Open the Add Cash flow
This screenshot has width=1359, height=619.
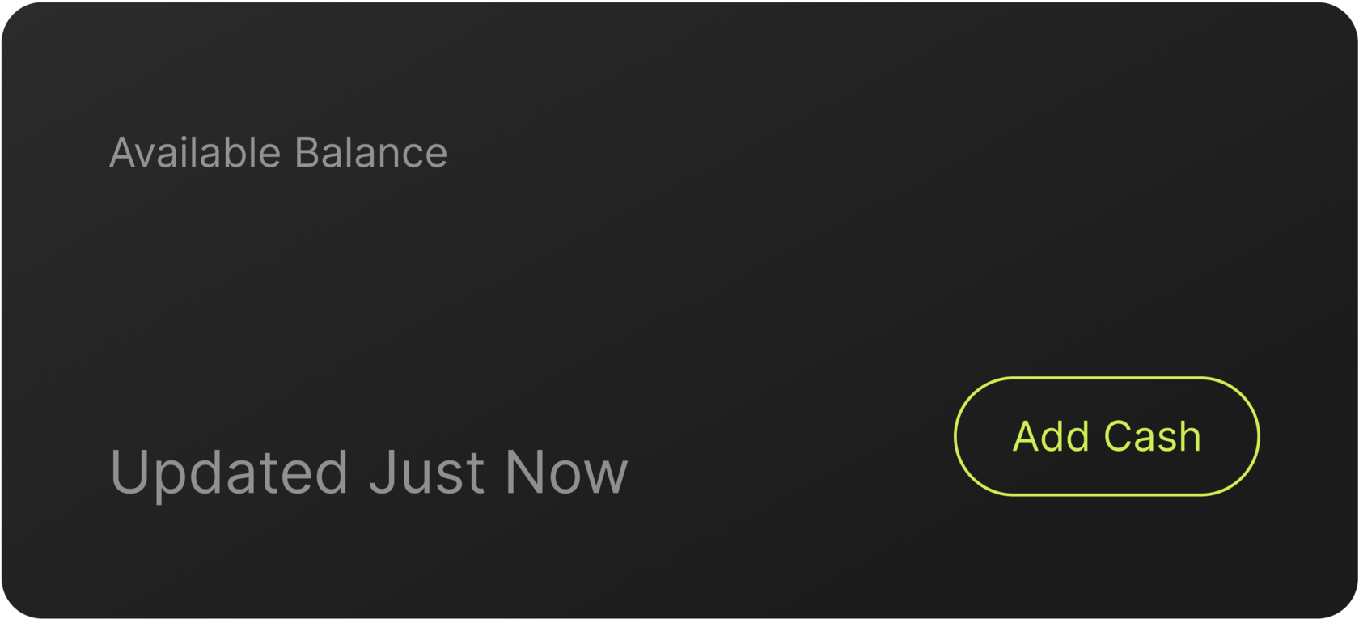click(x=1106, y=436)
